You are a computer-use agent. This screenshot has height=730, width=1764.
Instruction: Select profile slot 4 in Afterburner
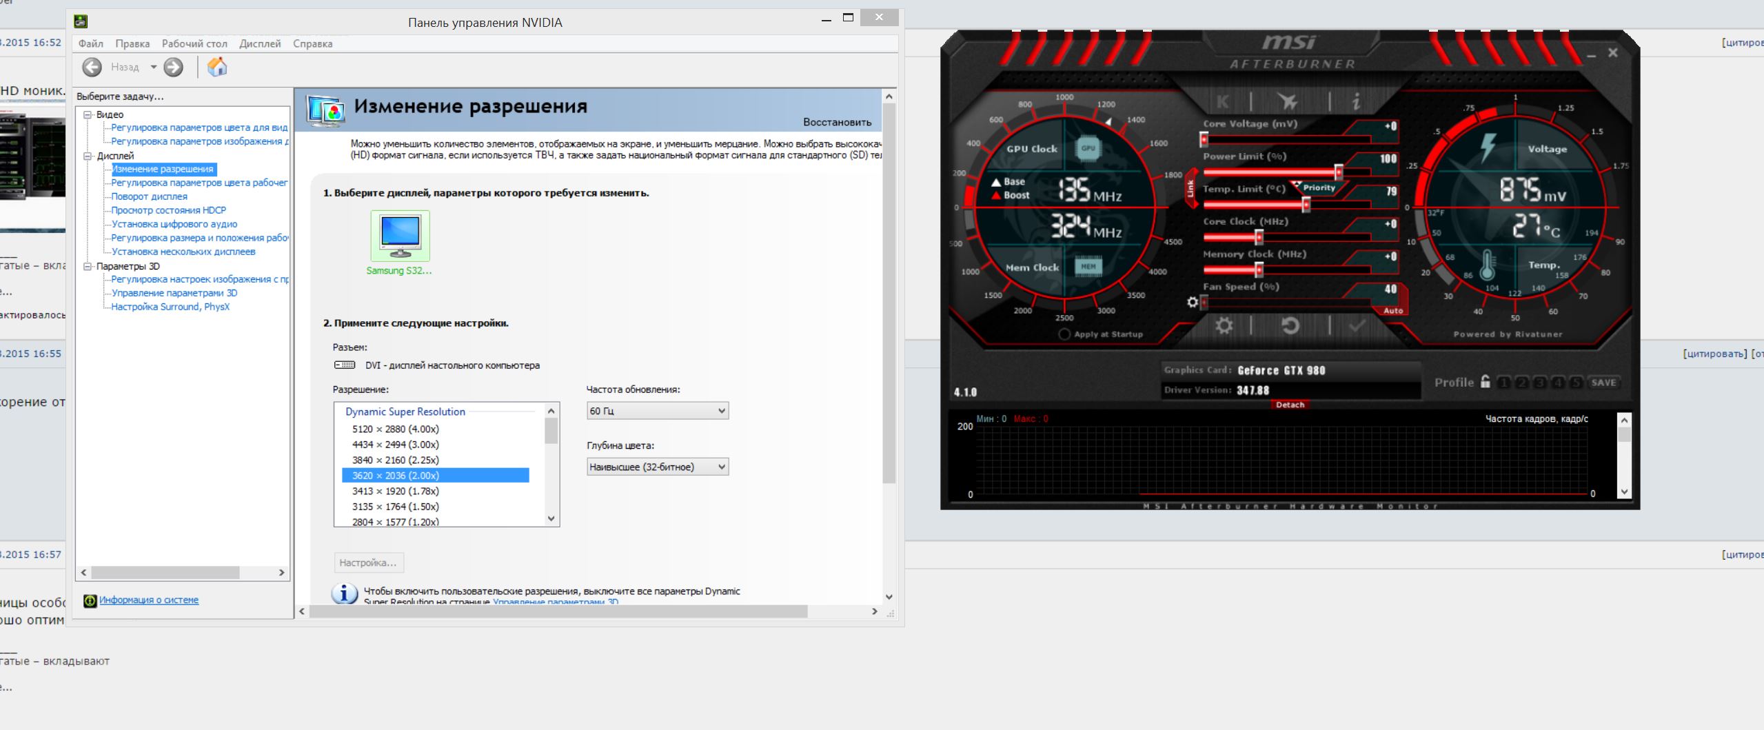(1557, 383)
